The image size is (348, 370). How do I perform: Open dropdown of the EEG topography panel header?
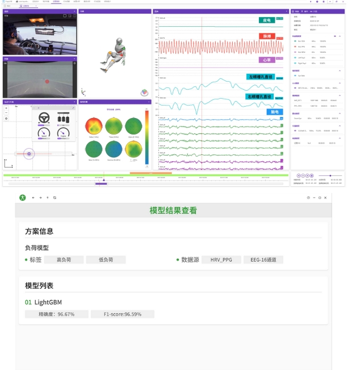tap(149, 102)
